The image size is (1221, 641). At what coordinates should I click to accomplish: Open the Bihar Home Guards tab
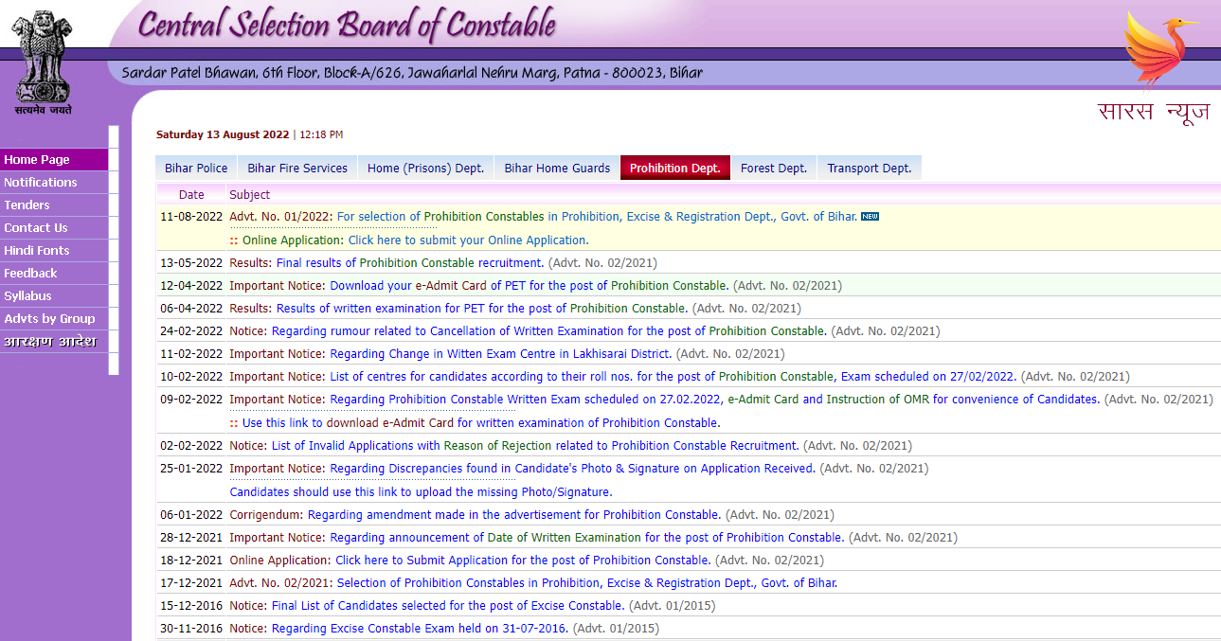pos(557,169)
